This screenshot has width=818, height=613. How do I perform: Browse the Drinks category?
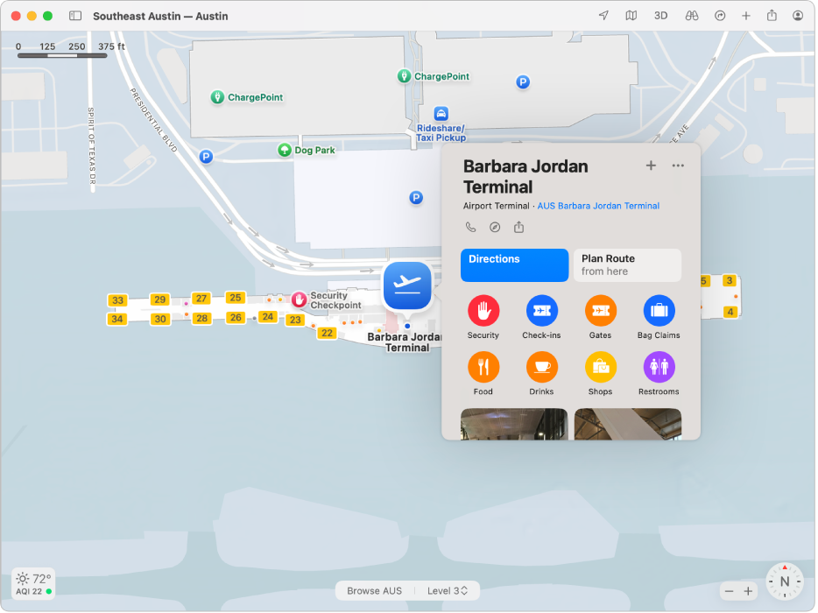[x=541, y=374]
